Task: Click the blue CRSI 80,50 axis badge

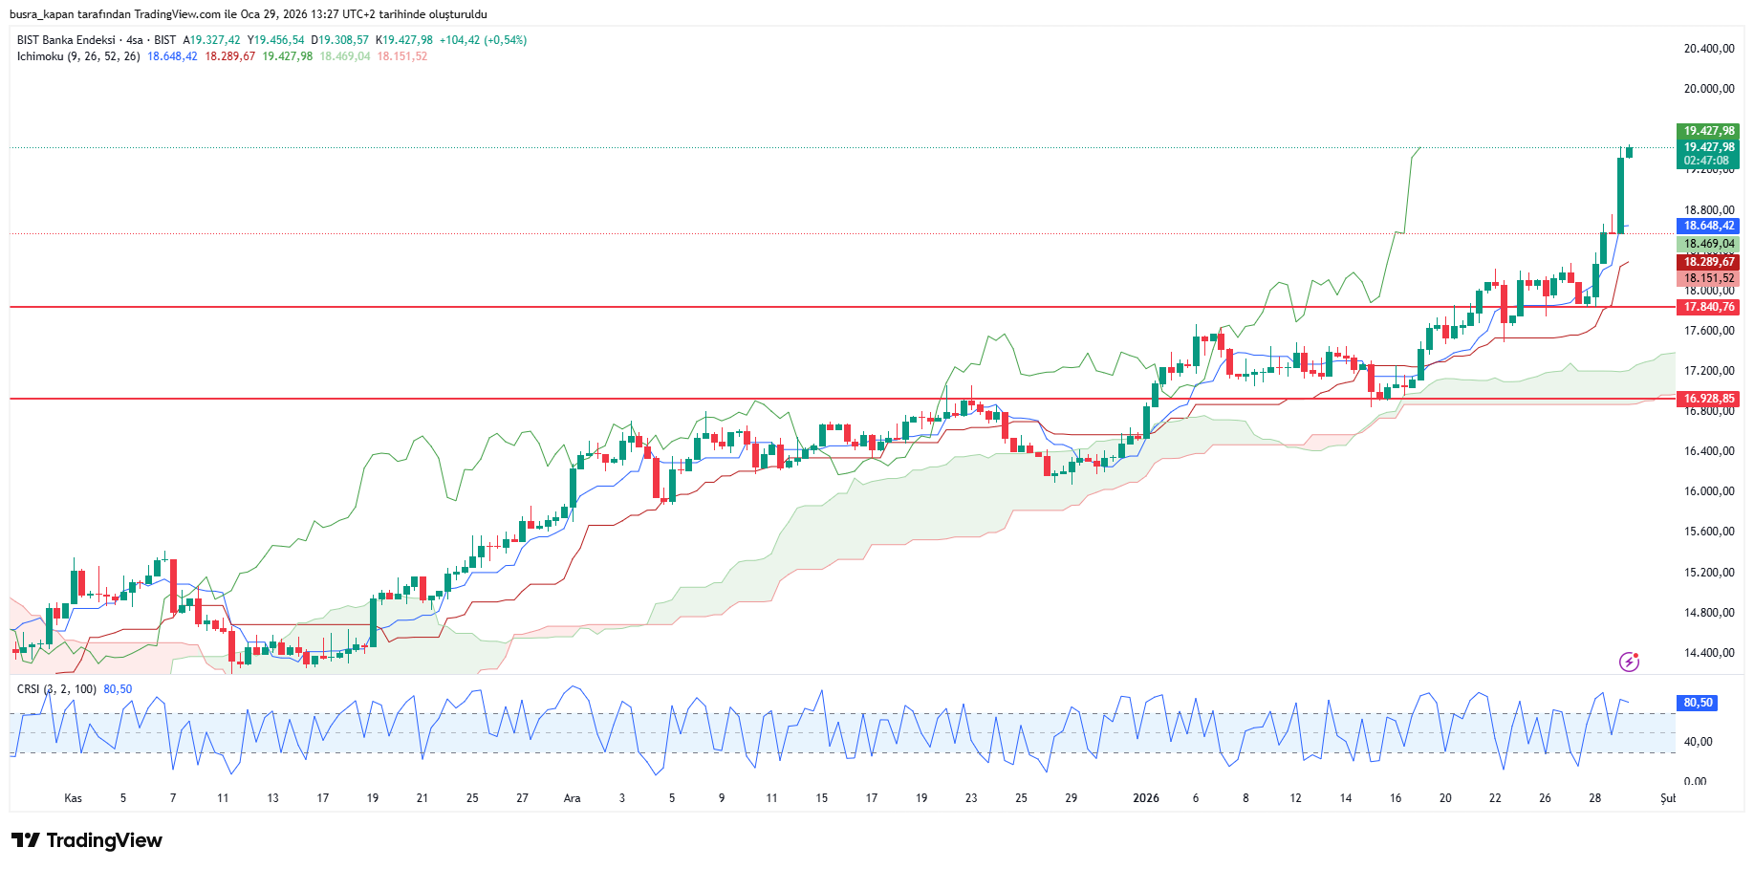Action: [x=1698, y=703]
